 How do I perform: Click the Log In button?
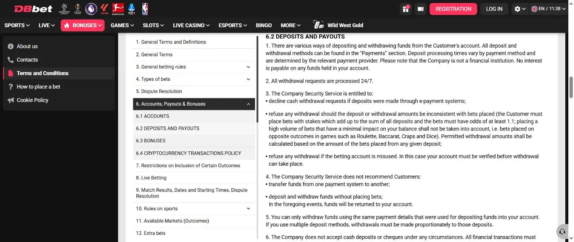point(494,9)
